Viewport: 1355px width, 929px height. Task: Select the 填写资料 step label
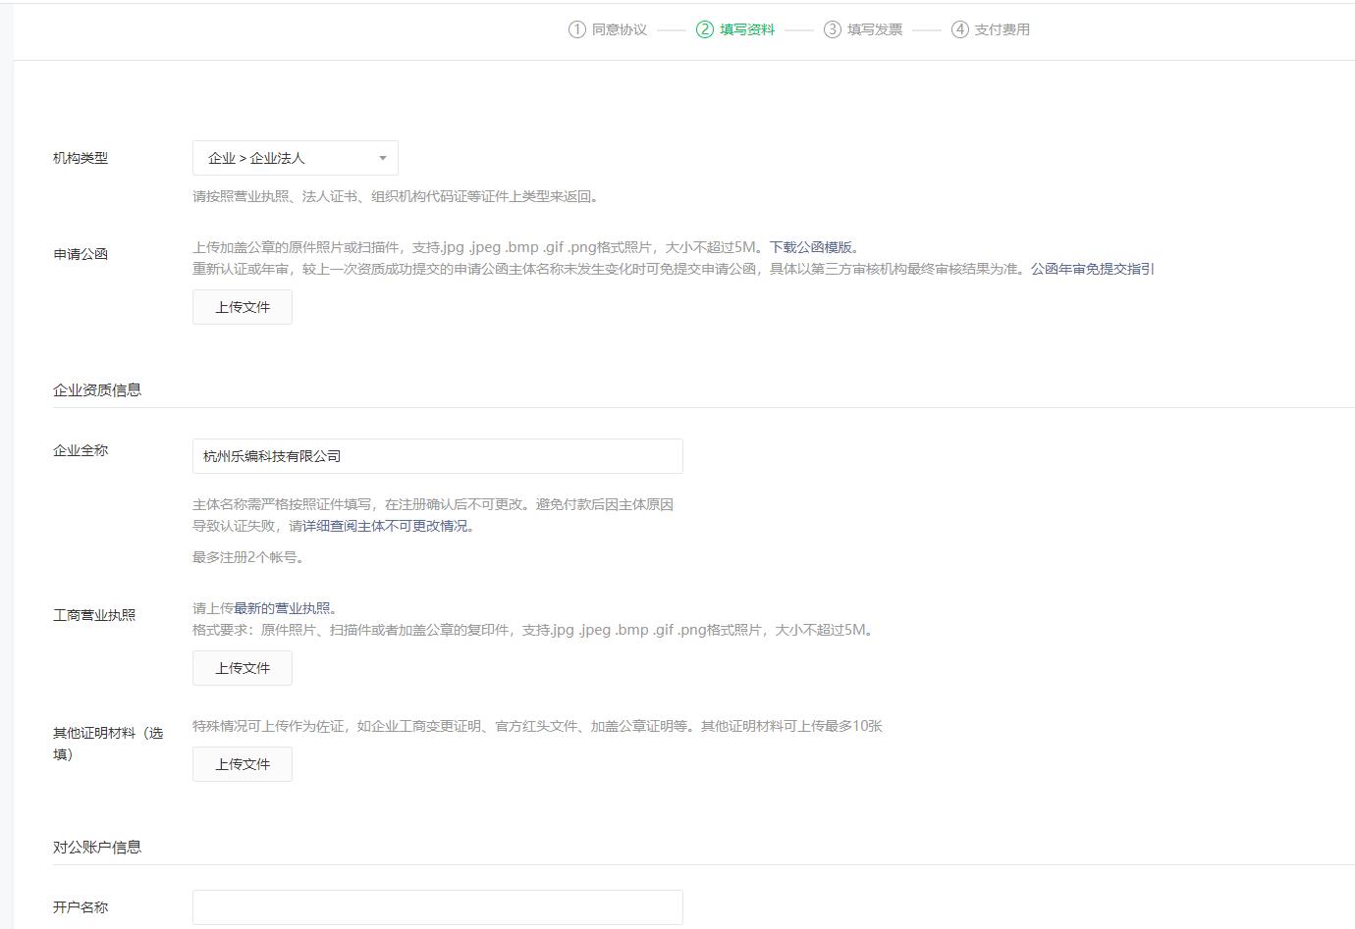coord(747,29)
